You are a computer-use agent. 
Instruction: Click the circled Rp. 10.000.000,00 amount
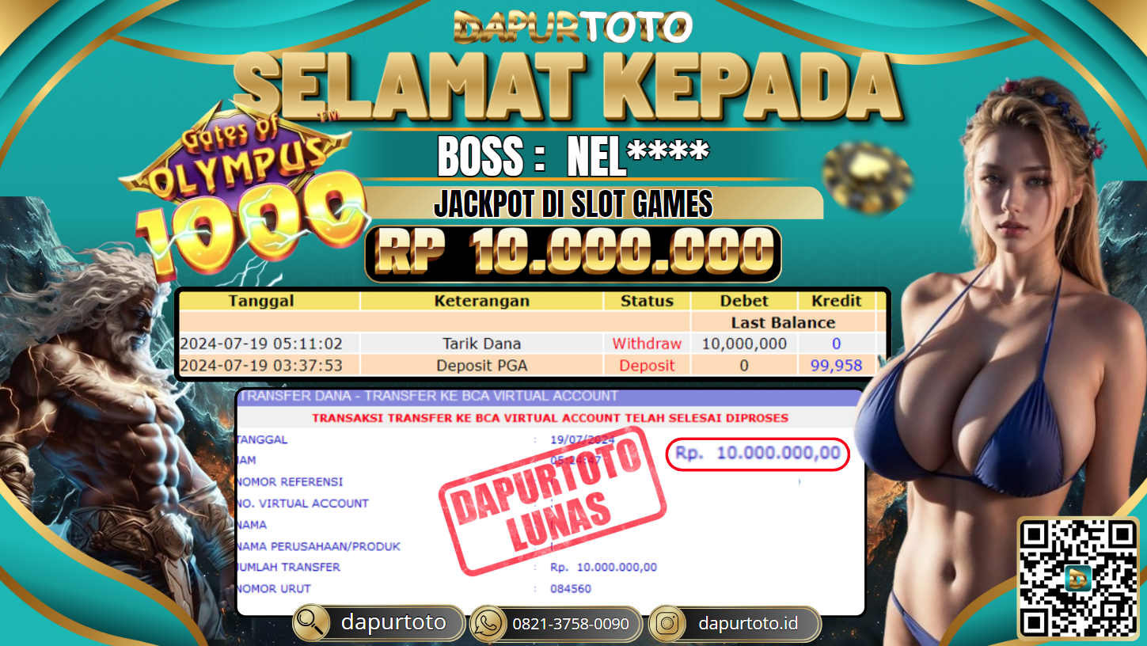(758, 454)
